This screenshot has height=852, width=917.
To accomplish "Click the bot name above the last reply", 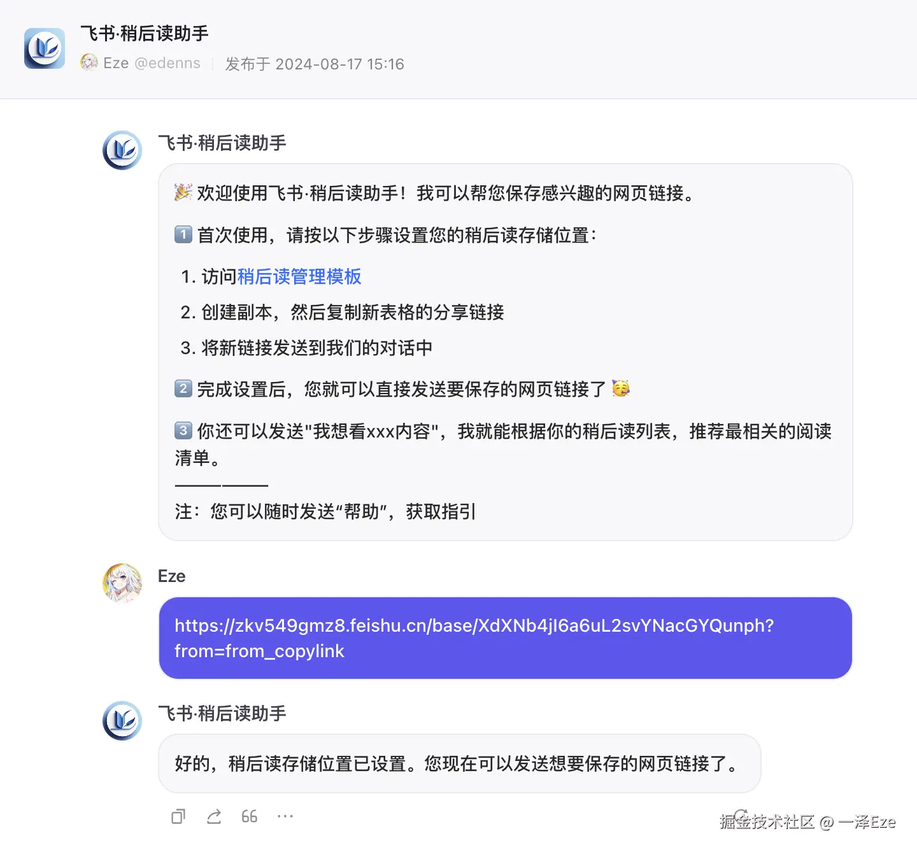I will click(x=222, y=714).
